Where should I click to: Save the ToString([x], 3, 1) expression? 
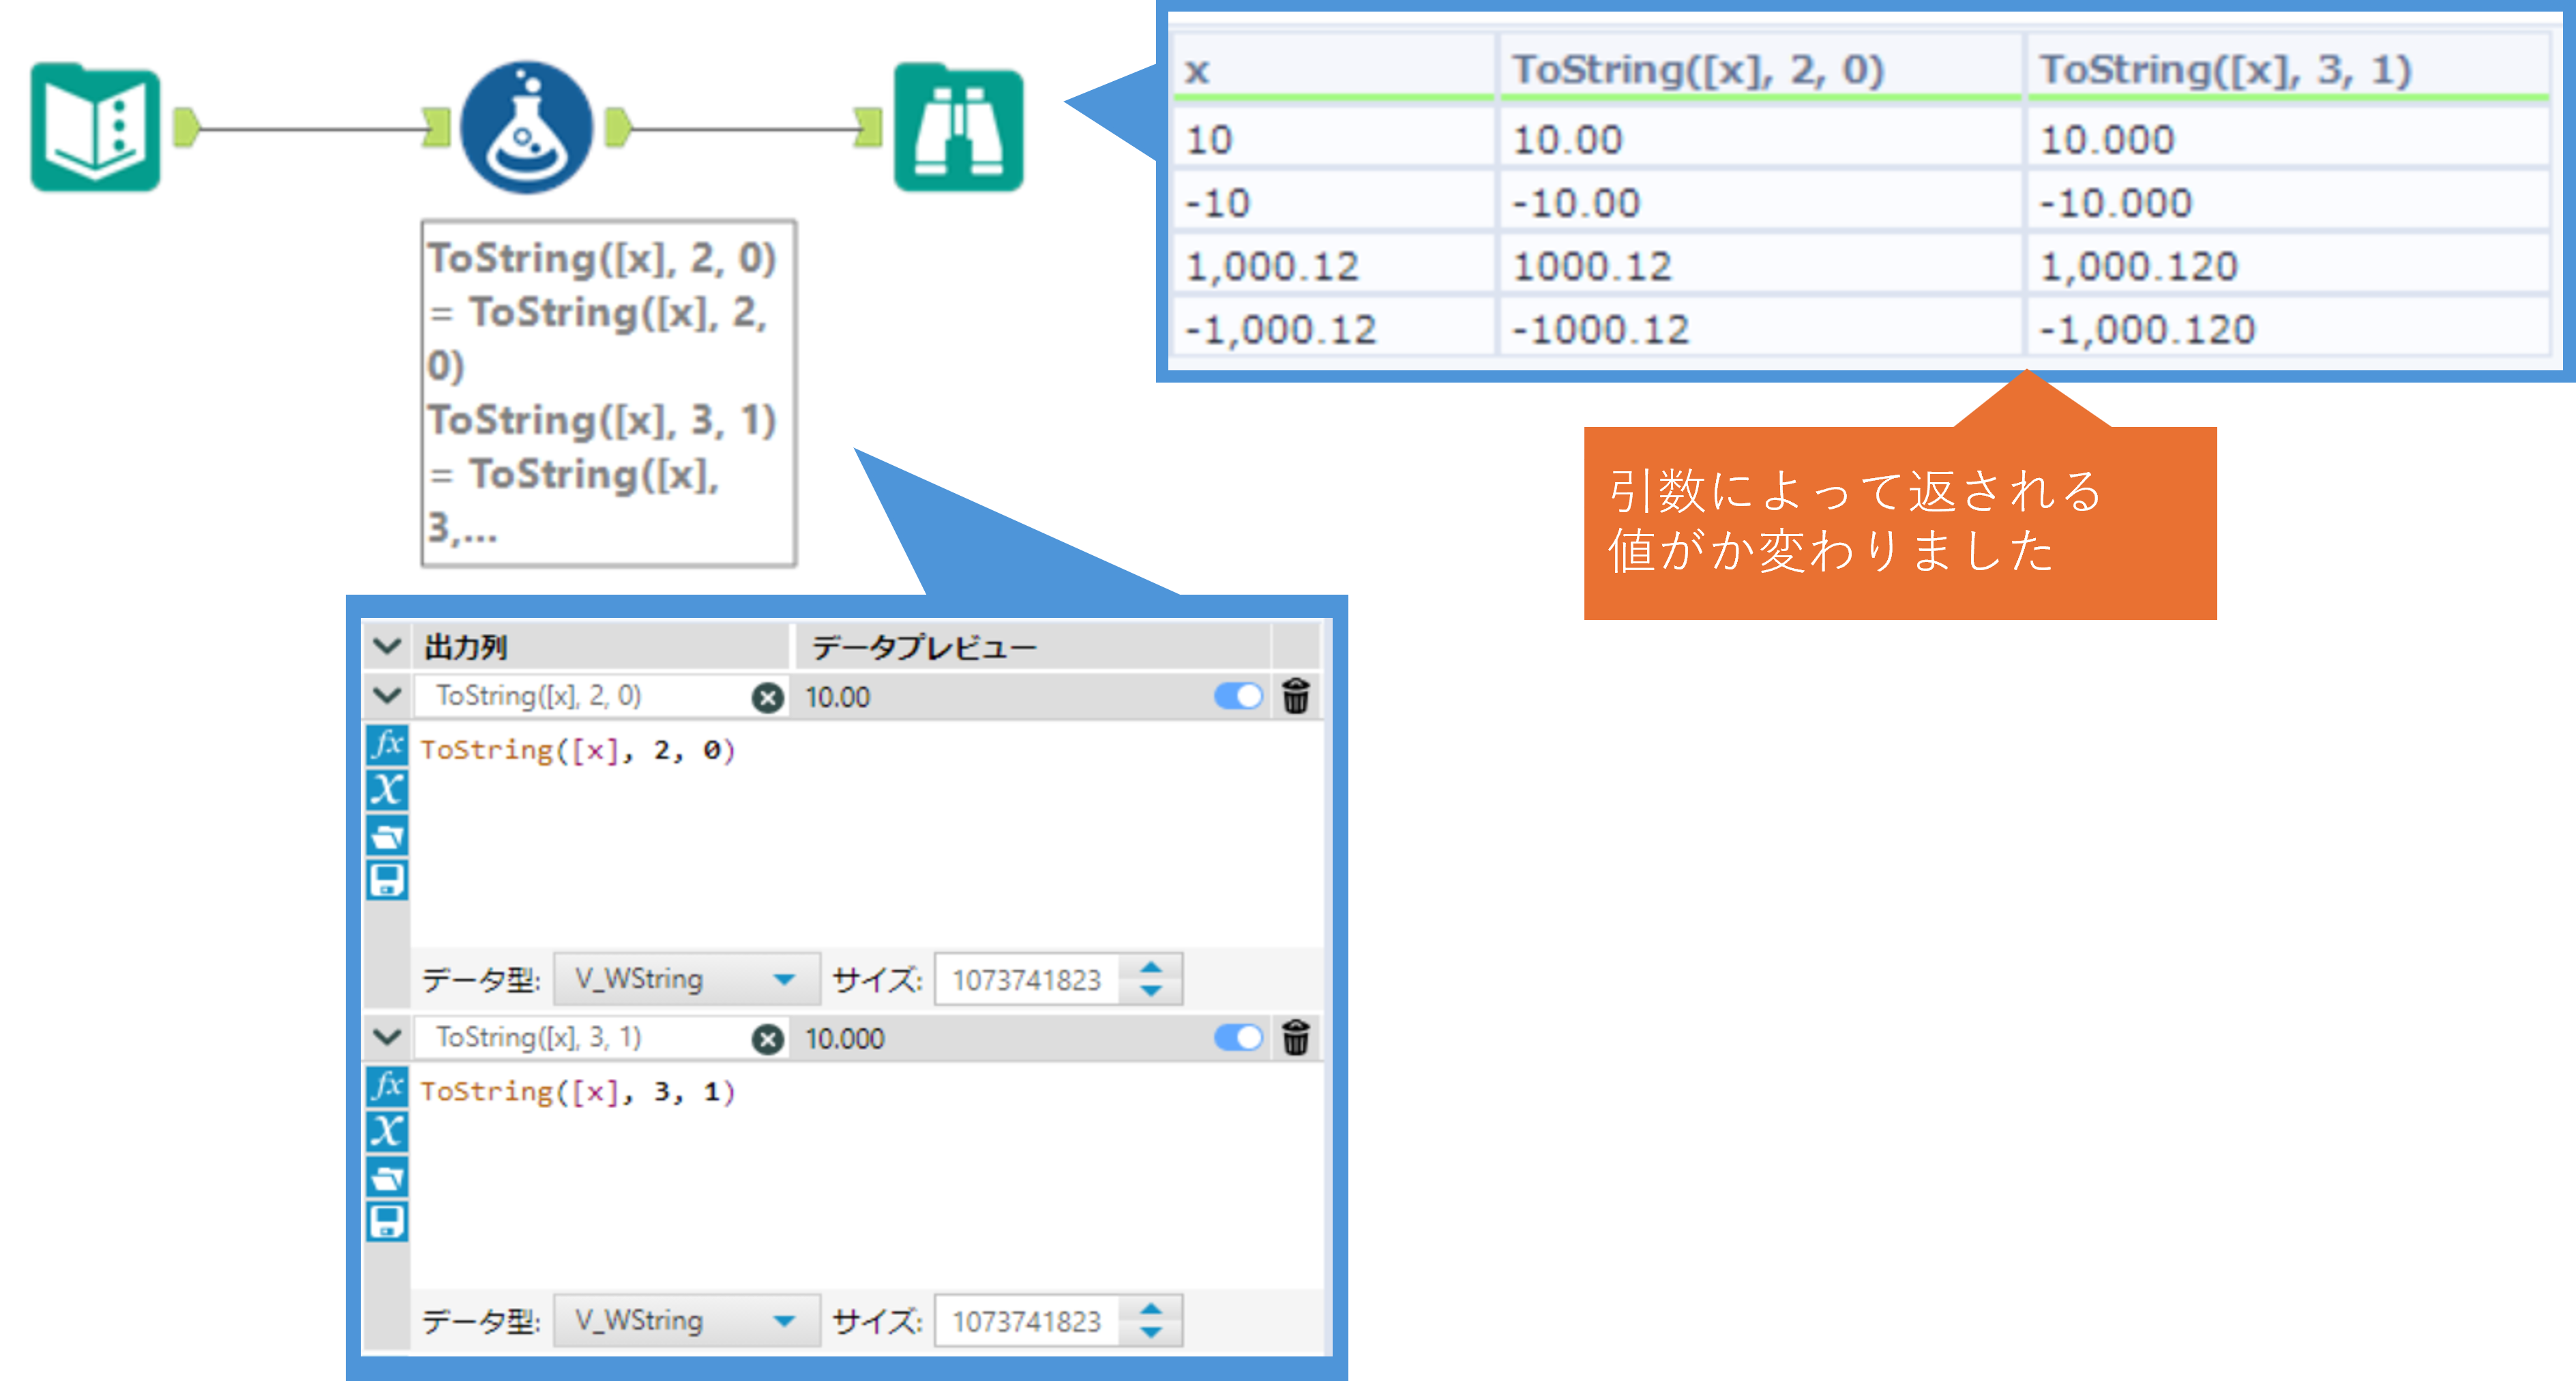(387, 1222)
